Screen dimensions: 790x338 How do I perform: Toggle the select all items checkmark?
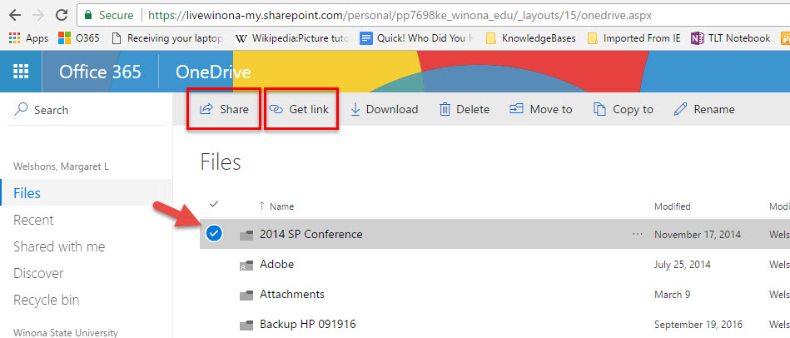click(214, 205)
